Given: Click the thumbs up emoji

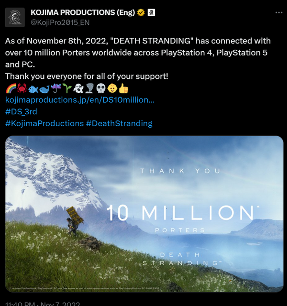Looking at the screenshot, I should [123, 88].
